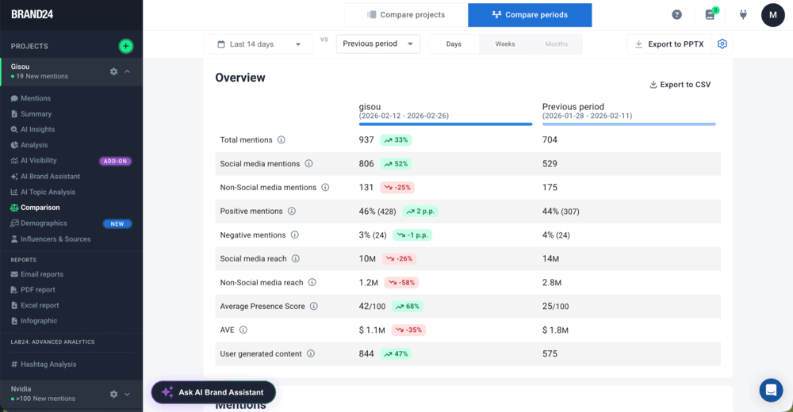Open the notifications icon with badge
793x412 pixels.
(x=710, y=14)
